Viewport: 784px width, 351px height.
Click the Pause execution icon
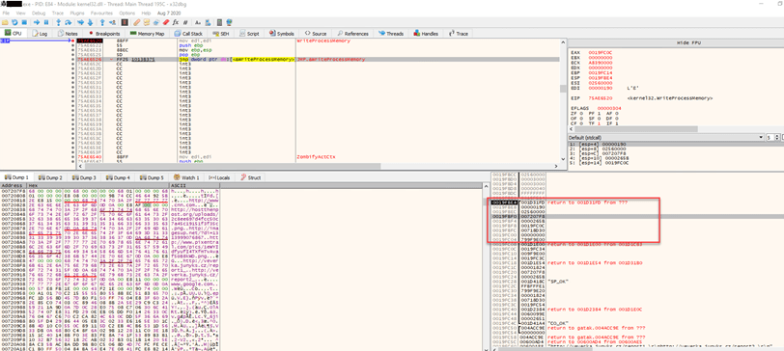pyautogui.click(x=46, y=22)
